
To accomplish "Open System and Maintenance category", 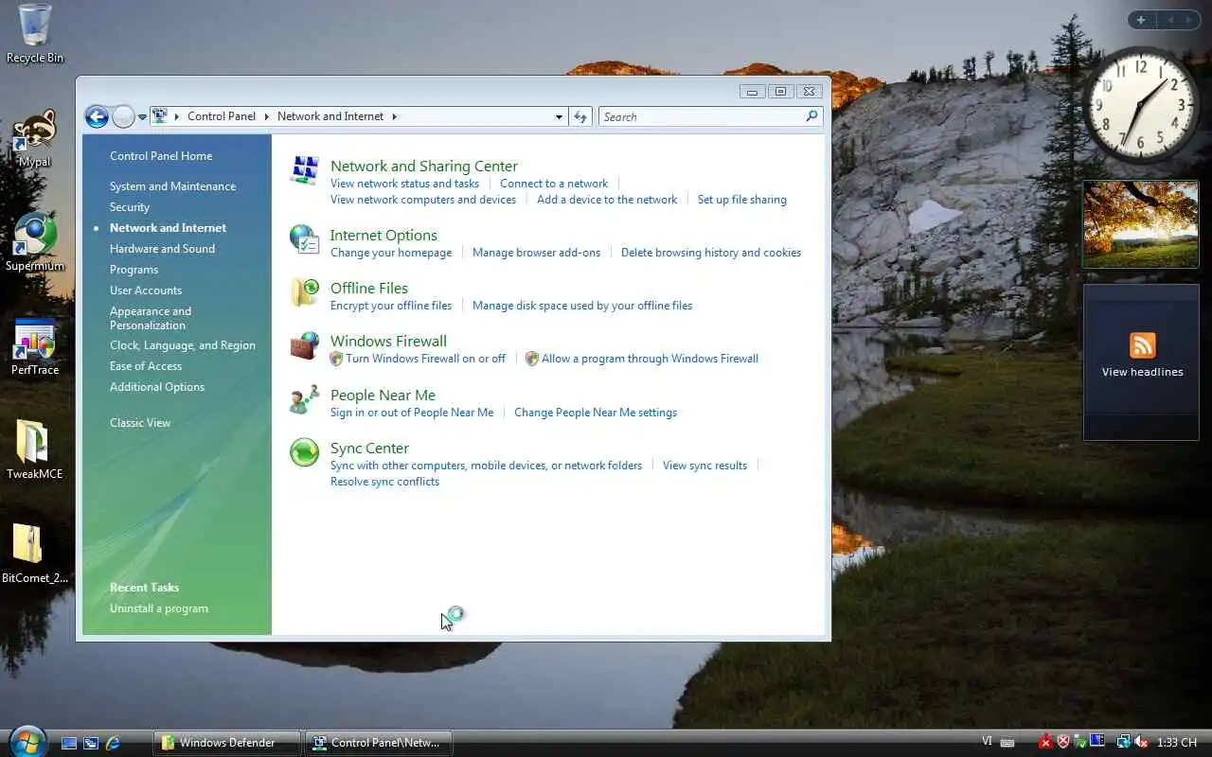I will point(172,186).
